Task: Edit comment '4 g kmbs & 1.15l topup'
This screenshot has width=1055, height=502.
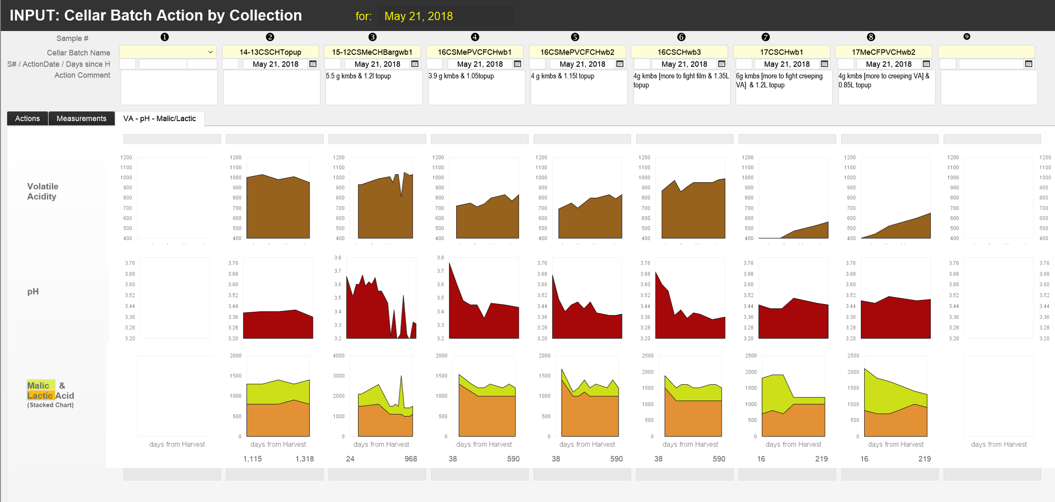Action: tap(579, 87)
